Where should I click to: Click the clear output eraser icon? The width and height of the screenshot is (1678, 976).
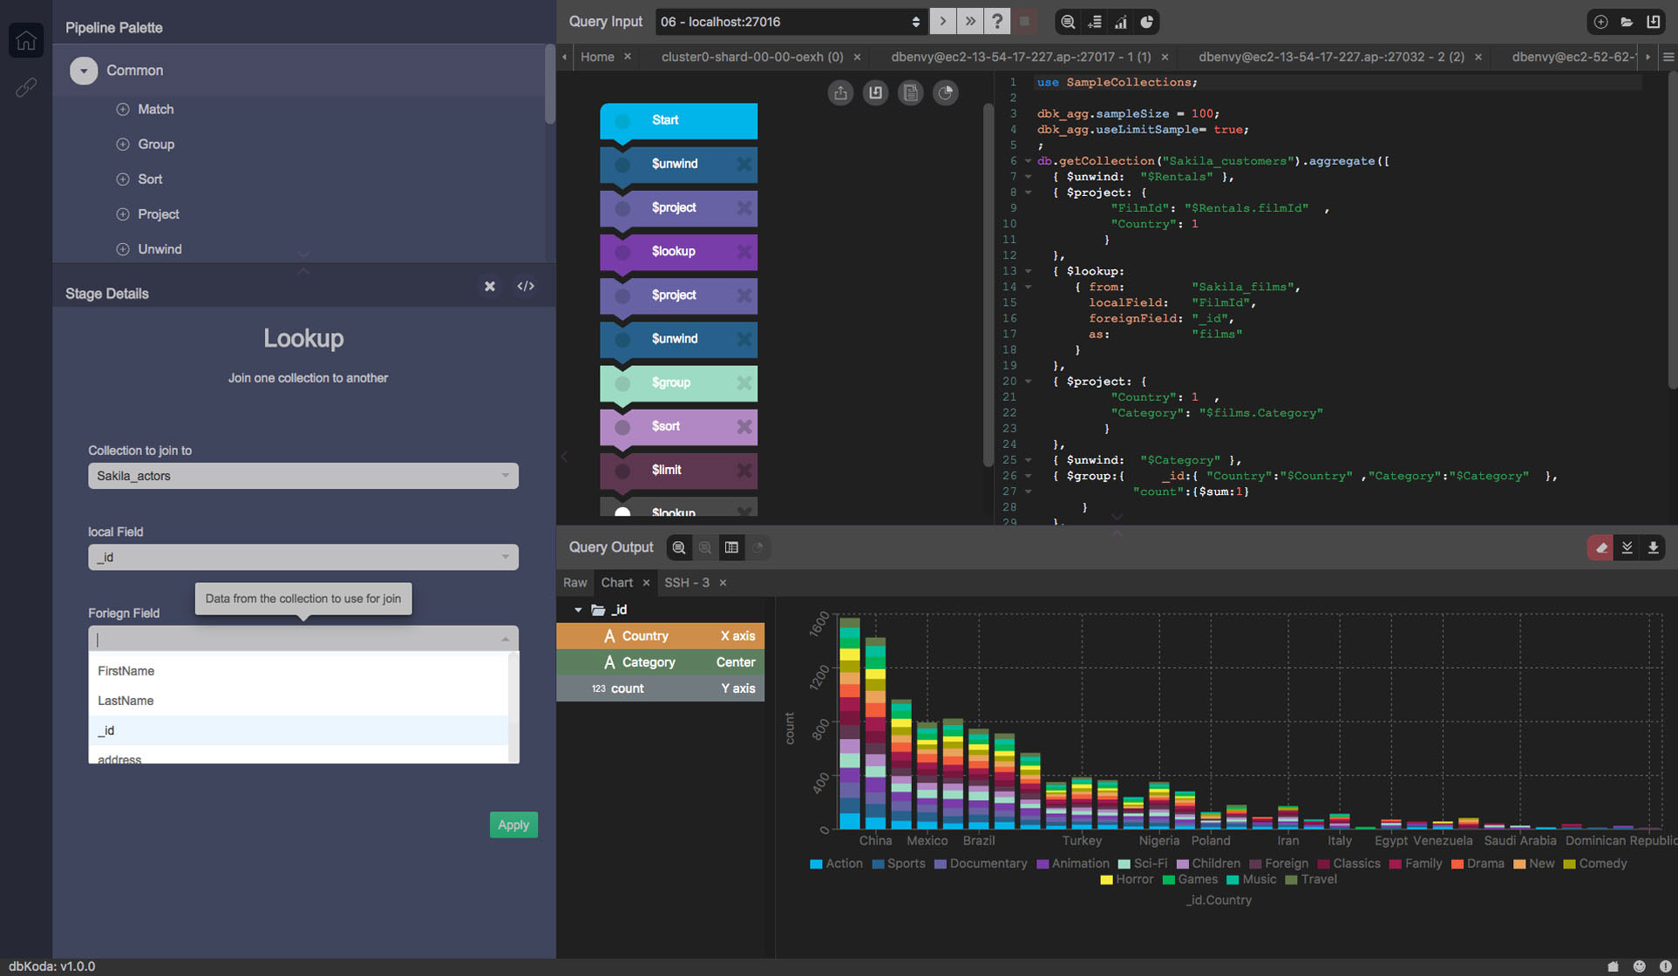pyautogui.click(x=1600, y=547)
